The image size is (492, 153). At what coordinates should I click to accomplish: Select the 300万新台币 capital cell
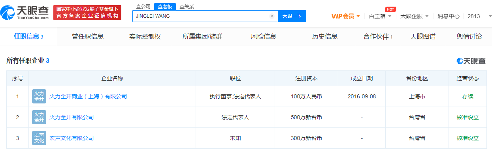coord(306,138)
